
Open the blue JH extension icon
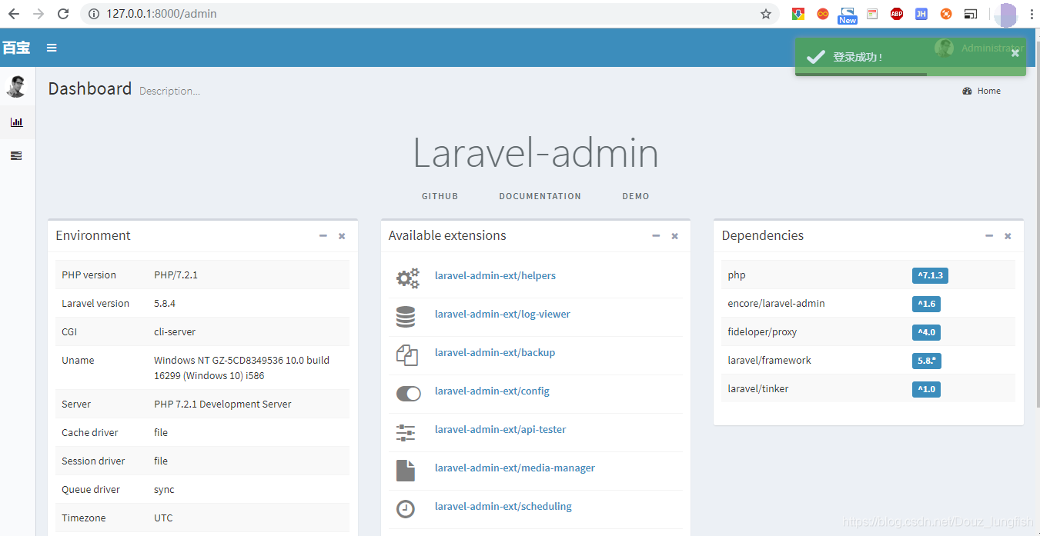(x=921, y=14)
